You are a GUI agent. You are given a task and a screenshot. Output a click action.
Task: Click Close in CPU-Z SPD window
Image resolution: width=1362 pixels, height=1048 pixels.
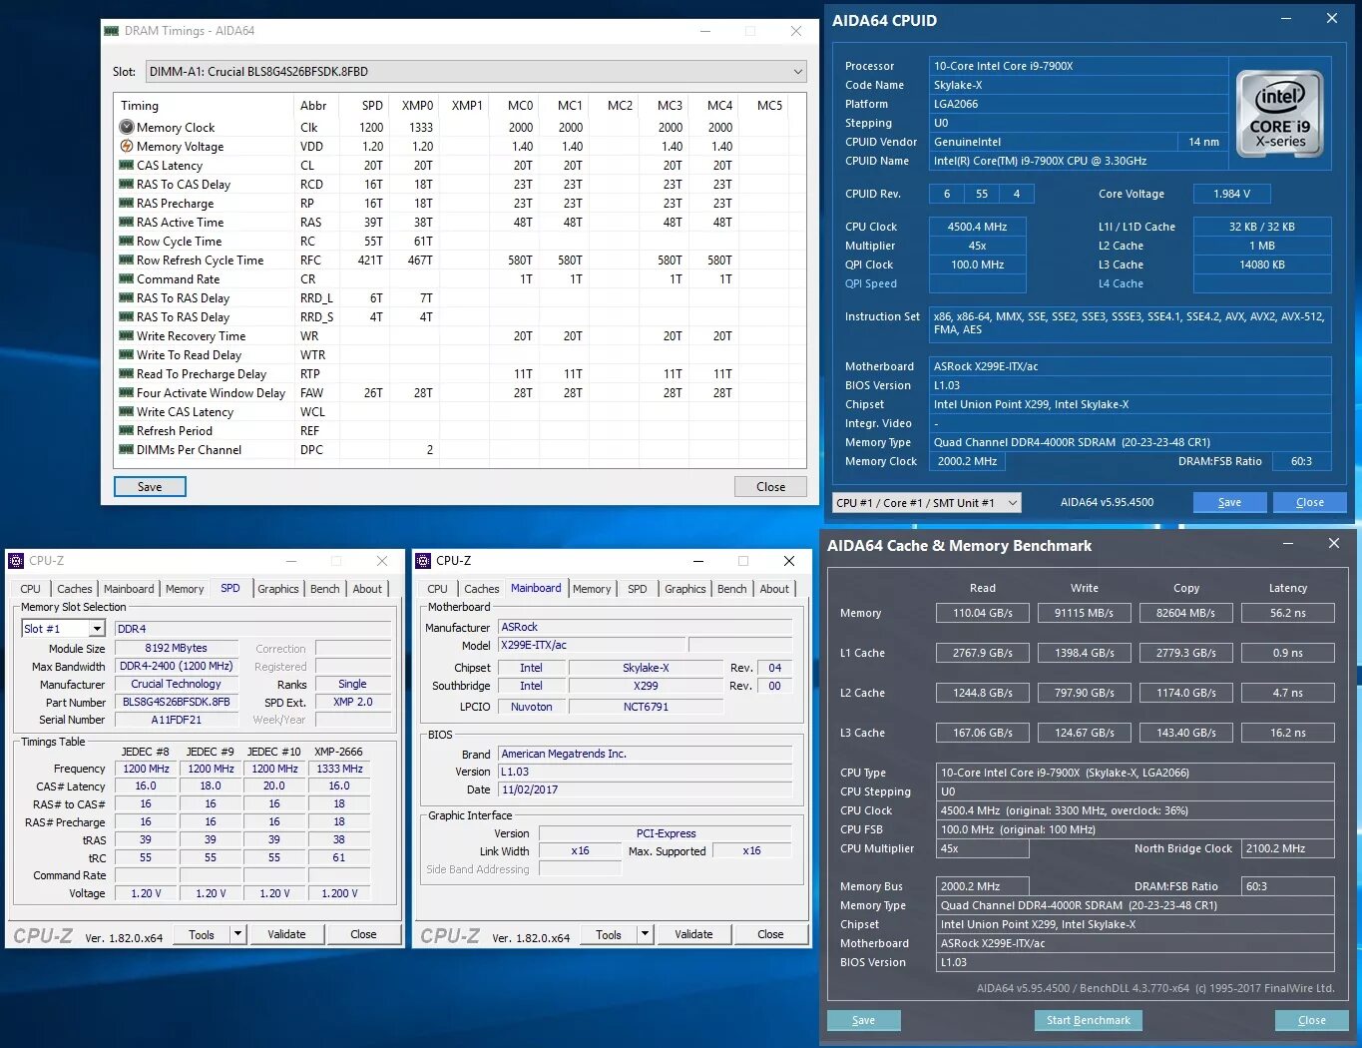tap(363, 935)
